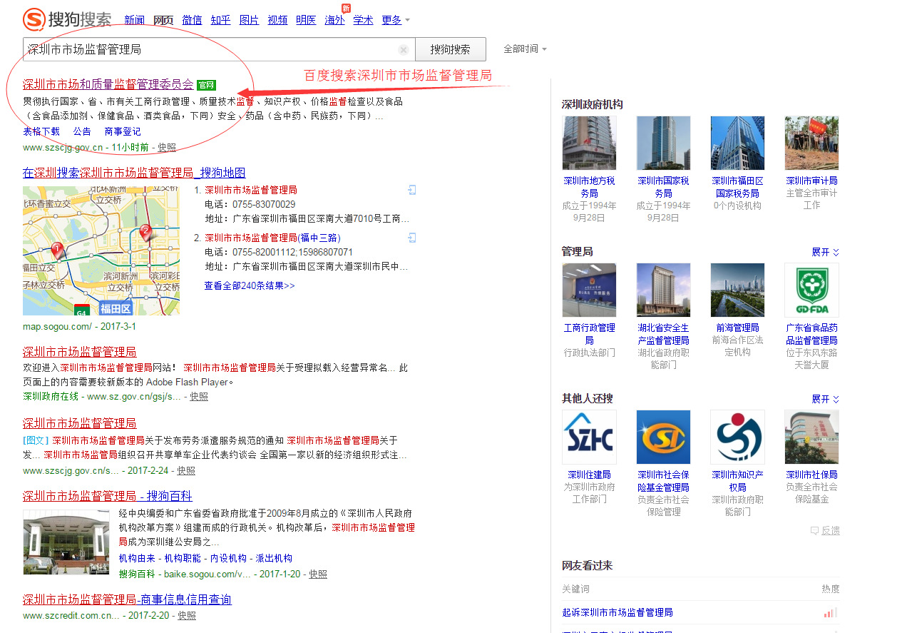The width and height of the screenshot is (907, 633).
Task: Switch to the 微信 tab
Action: pyautogui.click(x=192, y=20)
